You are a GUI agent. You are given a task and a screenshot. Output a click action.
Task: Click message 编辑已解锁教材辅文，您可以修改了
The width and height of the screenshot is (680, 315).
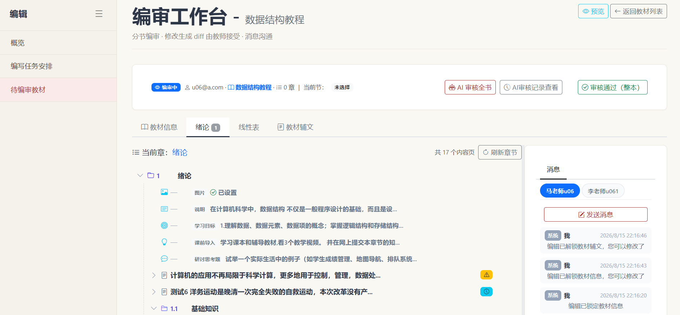(596, 246)
